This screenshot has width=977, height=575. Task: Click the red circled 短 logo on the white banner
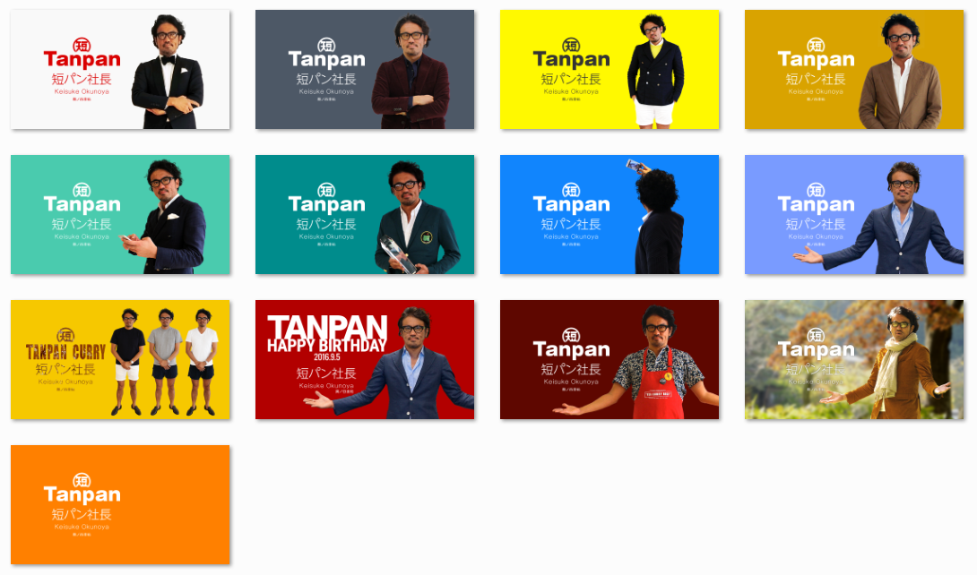pyautogui.click(x=82, y=45)
